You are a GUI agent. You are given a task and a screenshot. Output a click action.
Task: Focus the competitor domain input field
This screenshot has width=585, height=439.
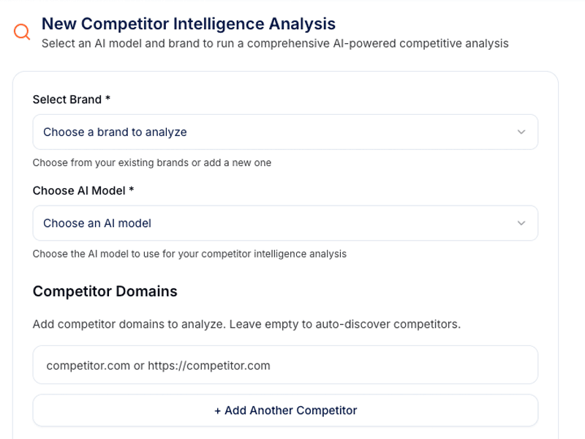coord(285,364)
